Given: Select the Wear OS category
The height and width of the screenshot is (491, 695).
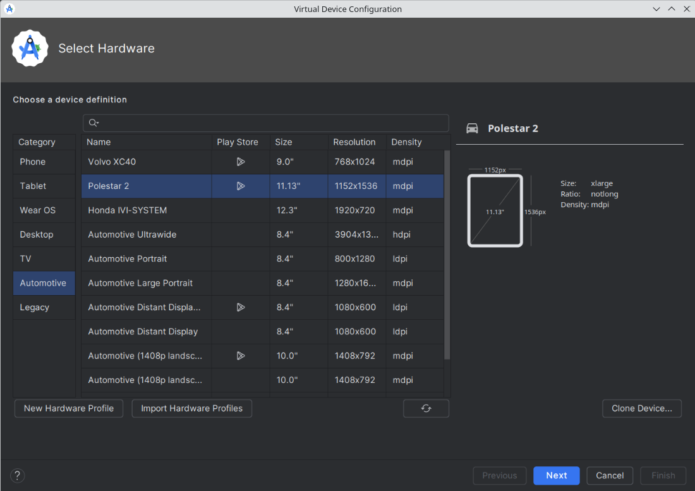Looking at the screenshot, I should 44,210.
